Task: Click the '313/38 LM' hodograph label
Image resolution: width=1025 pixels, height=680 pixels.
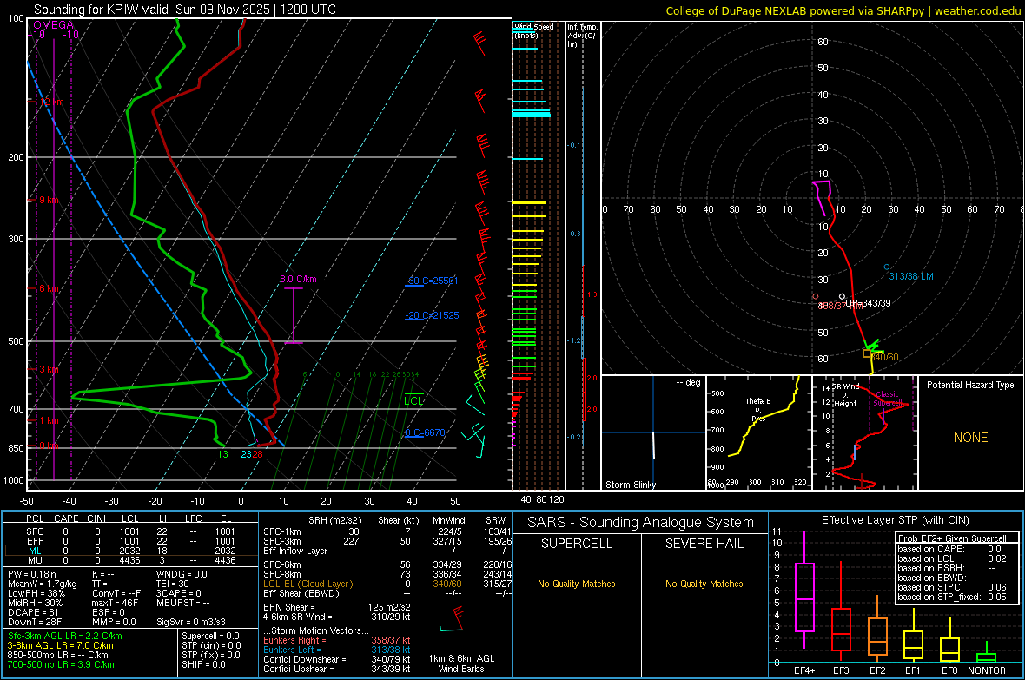Action: [x=911, y=276]
